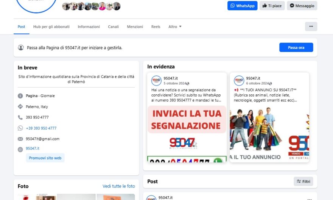This screenshot has width=333, height=200.
Task: Open the Menzioni tab
Action: pos(135,27)
